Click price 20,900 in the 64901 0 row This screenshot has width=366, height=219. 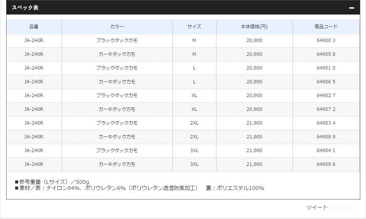coord(254,68)
